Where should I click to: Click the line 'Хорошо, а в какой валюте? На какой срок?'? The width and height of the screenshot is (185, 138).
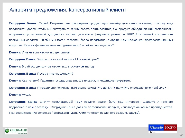coord(68,59)
